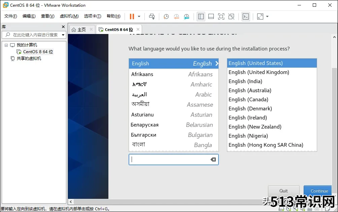Open the 帮助(H) menu

tap(113, 16)
